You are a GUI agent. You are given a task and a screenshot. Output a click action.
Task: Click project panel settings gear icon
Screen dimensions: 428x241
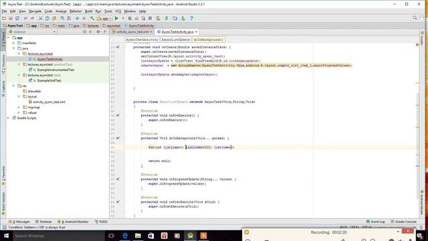(x=98, y=31)
